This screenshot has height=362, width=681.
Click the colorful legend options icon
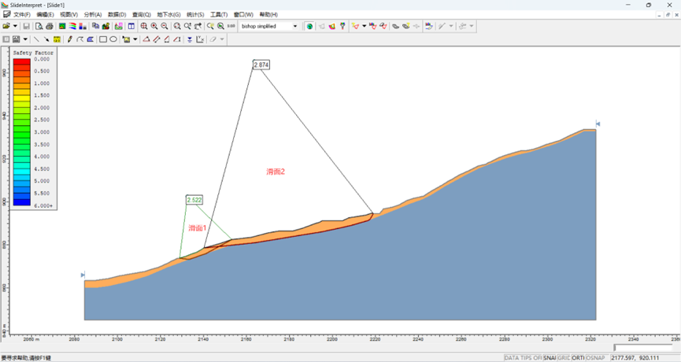[x=429, y=26]
